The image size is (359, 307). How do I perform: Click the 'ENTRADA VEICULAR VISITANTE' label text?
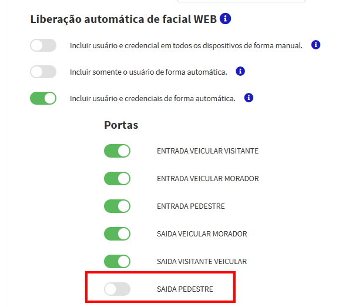point(207,151)
